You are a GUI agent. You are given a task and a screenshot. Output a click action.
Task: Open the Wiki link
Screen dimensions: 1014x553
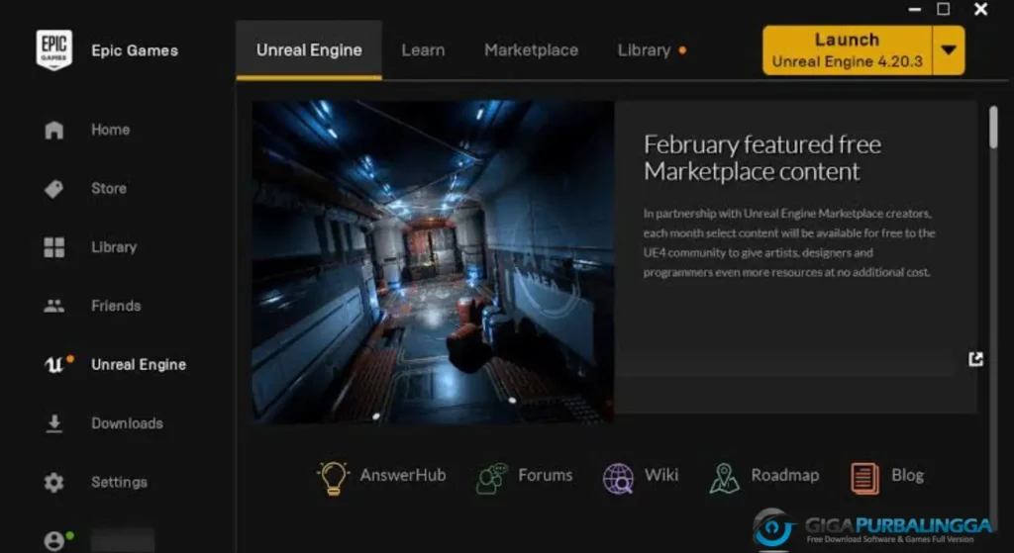[x=661, y=476]
